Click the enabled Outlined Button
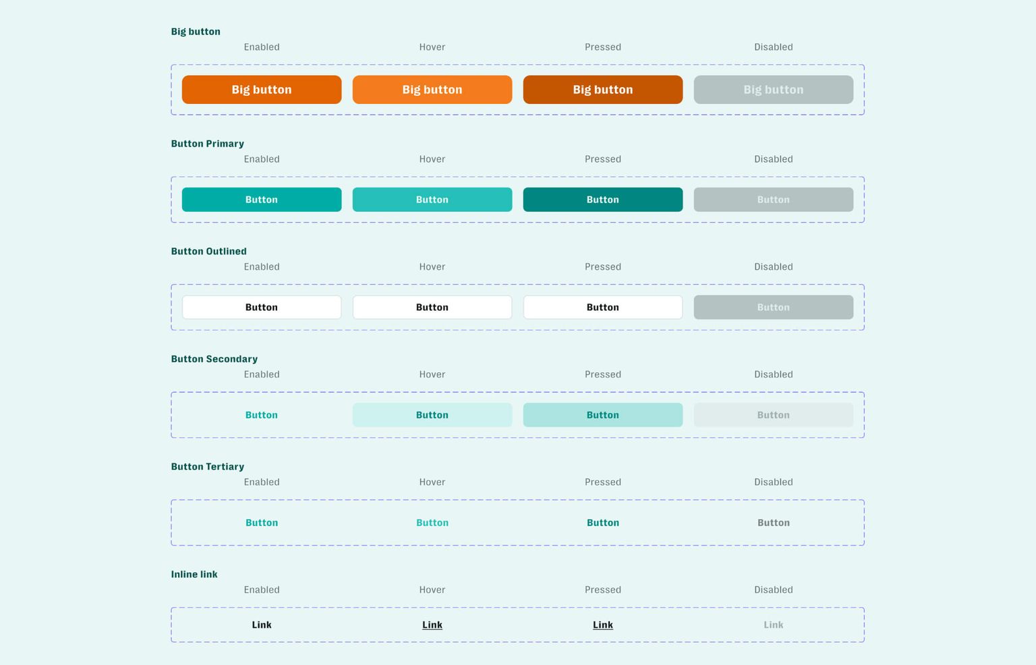 pyautogui.click(x=262, y=308)
